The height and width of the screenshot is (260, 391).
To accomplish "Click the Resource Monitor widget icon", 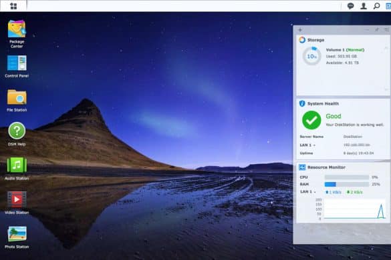I will tap(302, 167).
